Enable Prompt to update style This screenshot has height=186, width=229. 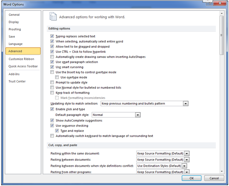pos(52,82)
